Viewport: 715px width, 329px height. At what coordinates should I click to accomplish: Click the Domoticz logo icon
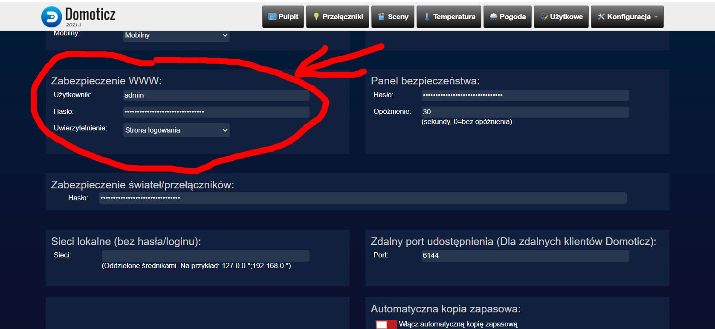pos(52,17)
